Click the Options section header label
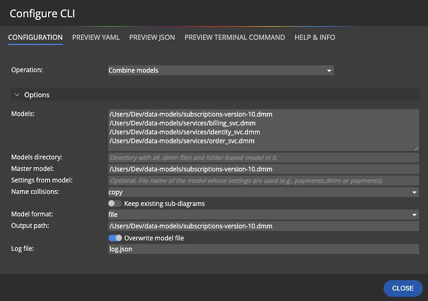Screen dimensions: 428x301 click(x=37, y=95)
